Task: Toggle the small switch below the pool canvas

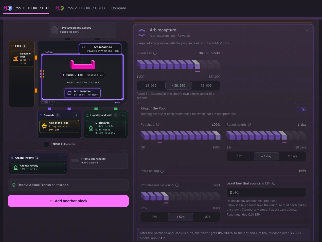Action: pos(44,102)
